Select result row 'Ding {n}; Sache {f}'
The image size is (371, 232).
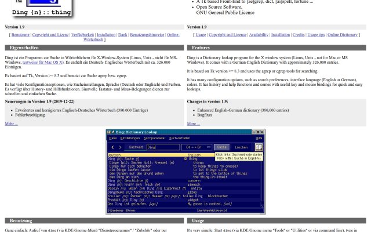(123, 158)
